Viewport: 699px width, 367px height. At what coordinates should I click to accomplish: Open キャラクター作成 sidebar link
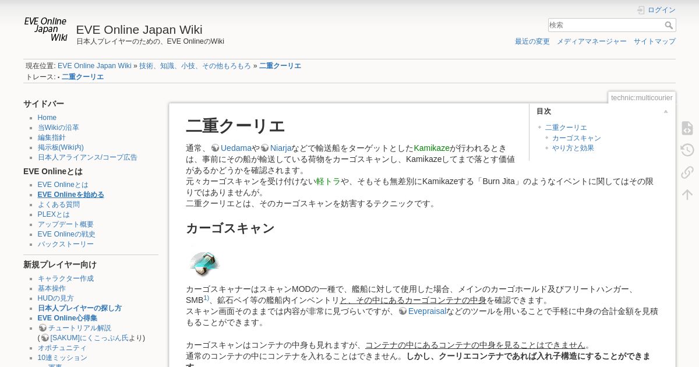[66, 278]
